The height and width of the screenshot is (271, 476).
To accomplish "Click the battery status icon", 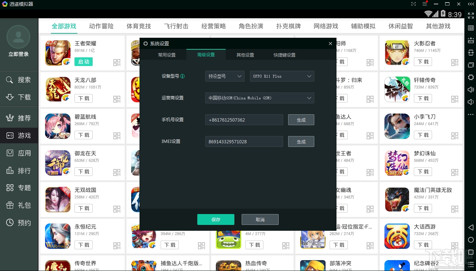I will pos(443,14).
